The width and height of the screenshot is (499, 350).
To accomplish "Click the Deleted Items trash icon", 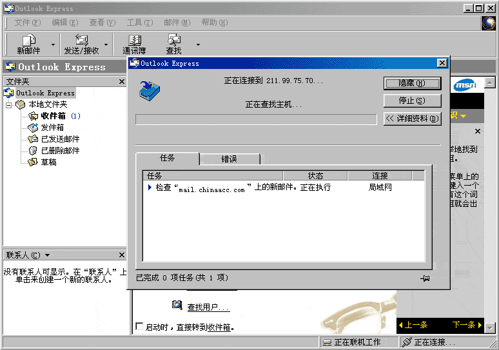I will [33, 150].
